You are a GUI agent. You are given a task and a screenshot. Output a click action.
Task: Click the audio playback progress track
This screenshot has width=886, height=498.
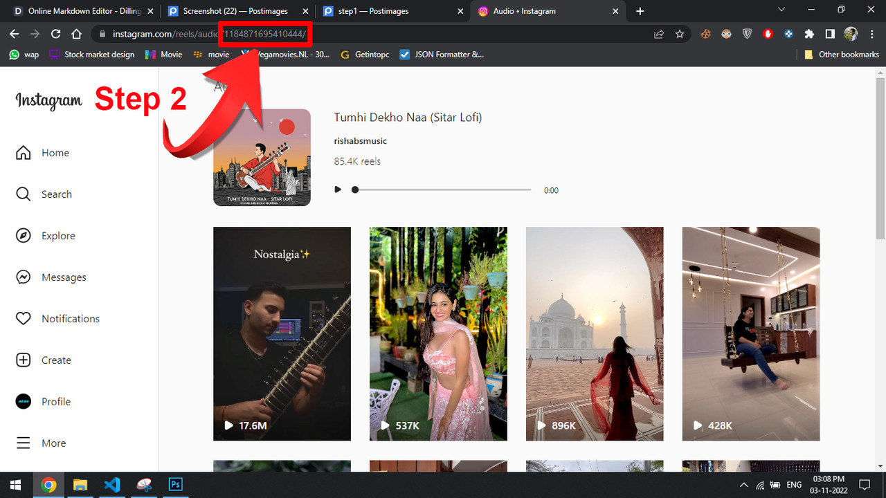[443, 190]
